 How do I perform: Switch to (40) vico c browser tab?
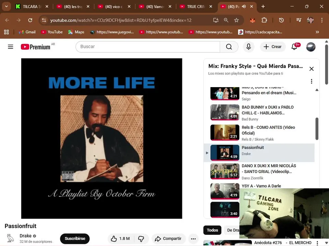(x=114, y=6)
